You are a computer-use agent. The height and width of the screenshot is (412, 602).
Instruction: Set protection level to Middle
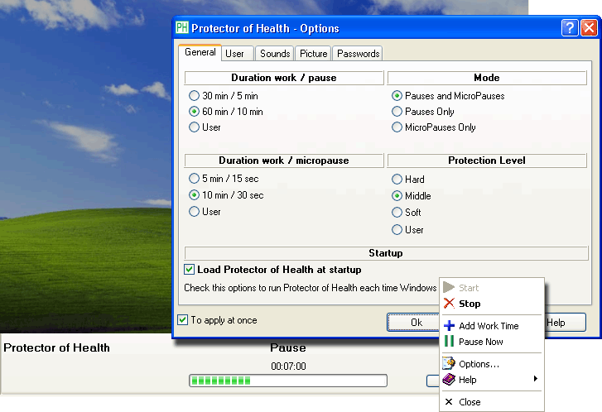412,196
